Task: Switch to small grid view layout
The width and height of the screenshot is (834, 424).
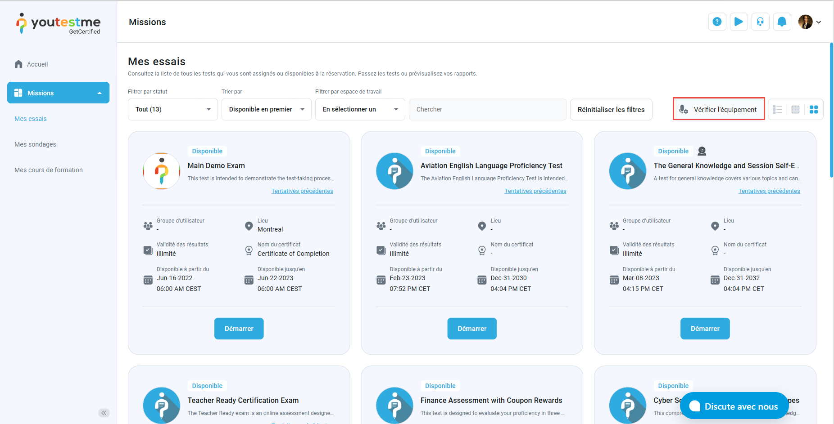Action: pos(795,109)
